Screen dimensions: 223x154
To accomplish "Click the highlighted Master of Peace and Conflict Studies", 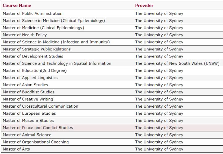I will pos(38,128).
